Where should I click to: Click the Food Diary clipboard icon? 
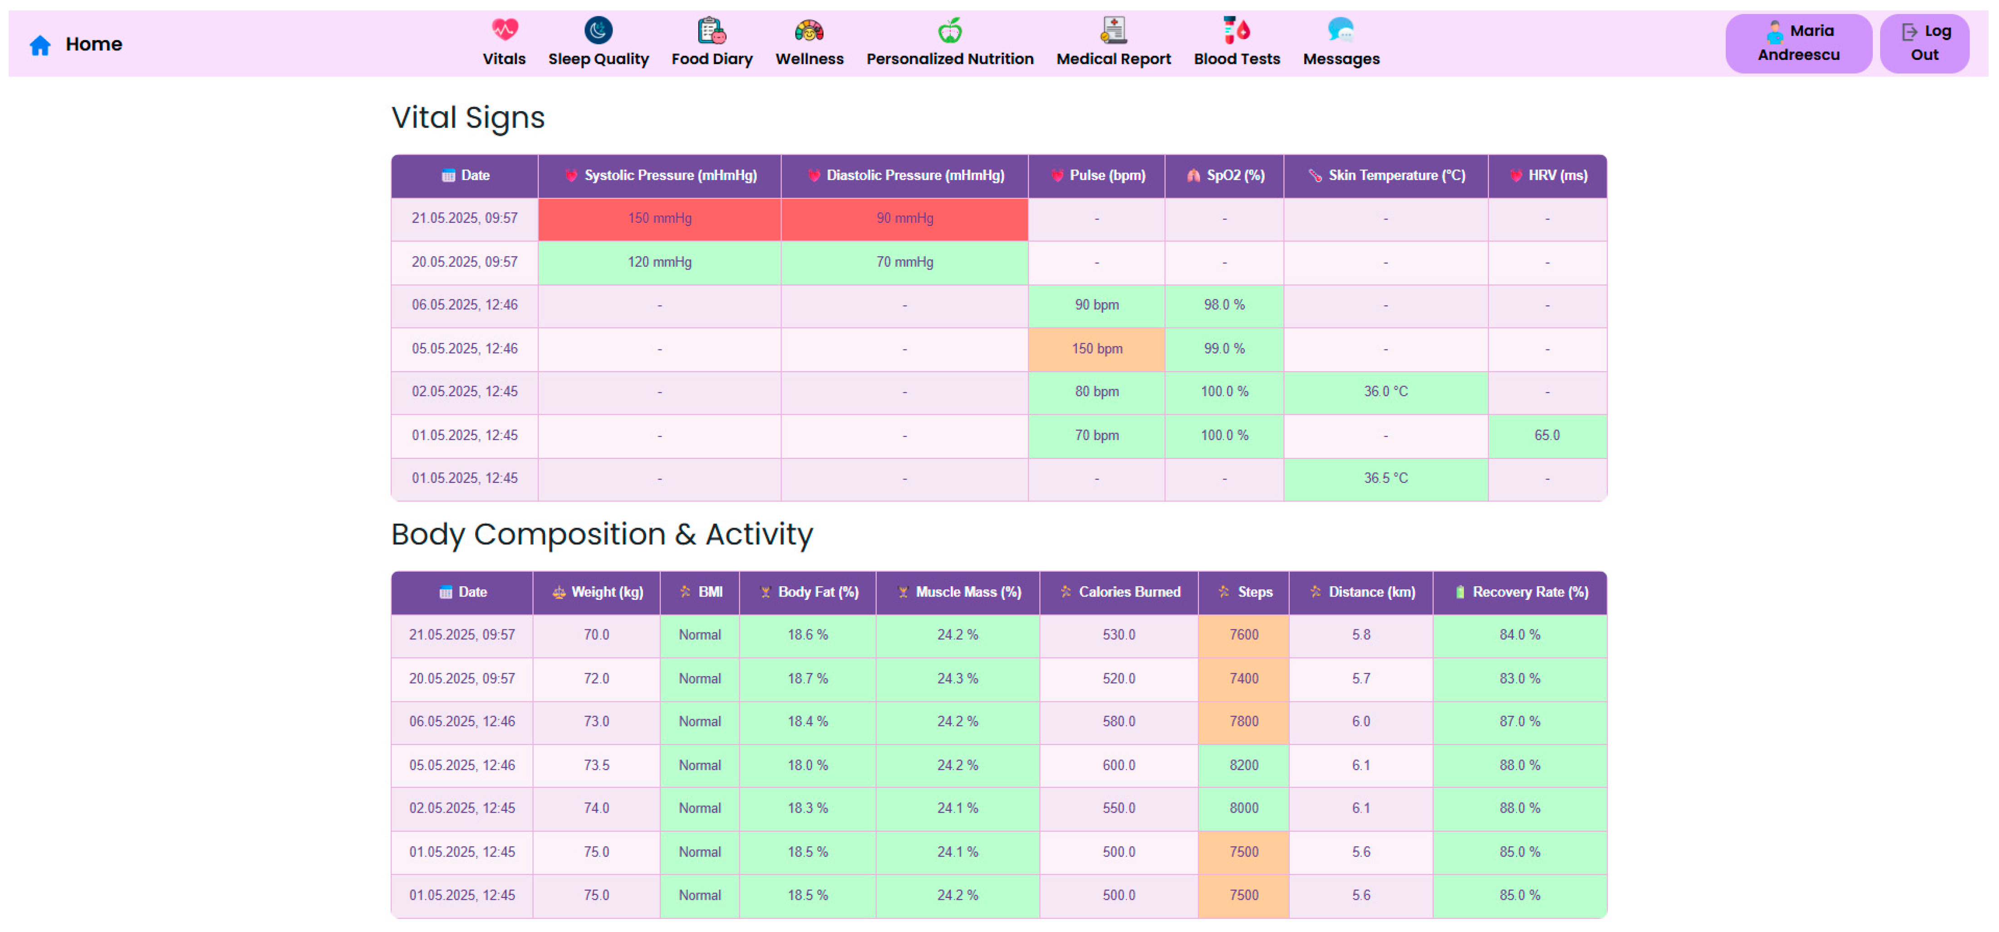712,30
